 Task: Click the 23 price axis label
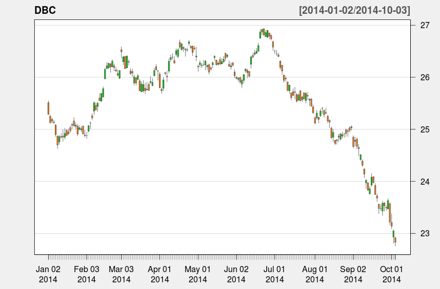pos(425,233)
